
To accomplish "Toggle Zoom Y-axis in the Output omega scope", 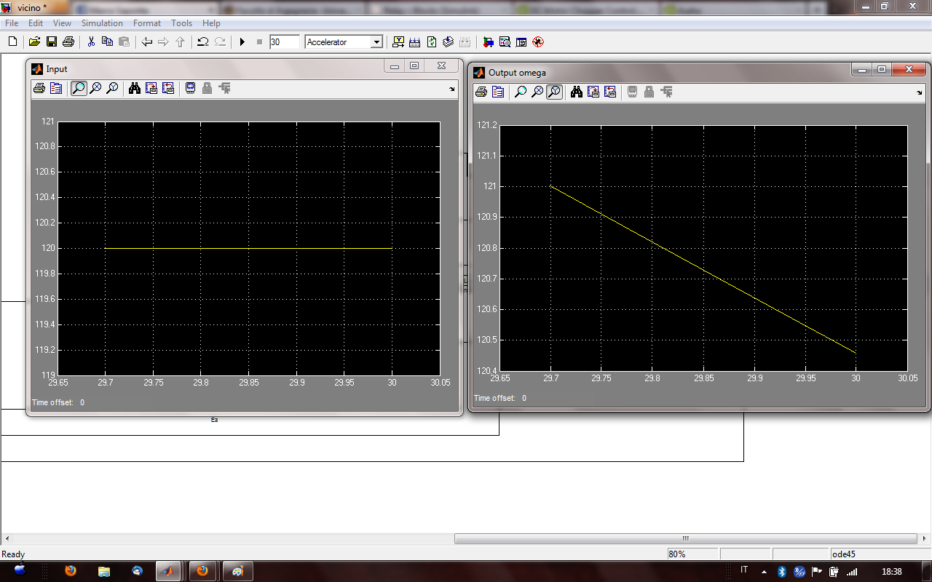I will [554, 92].
